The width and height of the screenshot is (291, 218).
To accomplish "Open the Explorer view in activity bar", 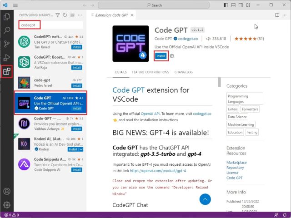I will (7, 17).
